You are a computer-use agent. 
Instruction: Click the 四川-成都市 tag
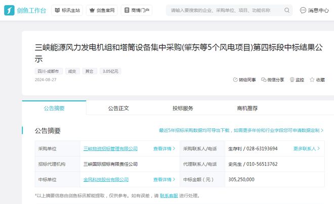(49, 71)
